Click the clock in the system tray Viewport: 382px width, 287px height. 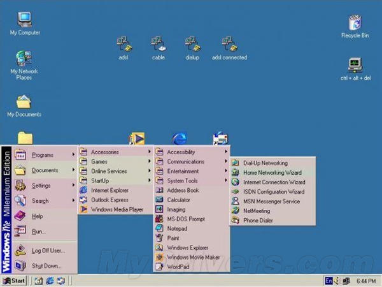pos(365,280)
